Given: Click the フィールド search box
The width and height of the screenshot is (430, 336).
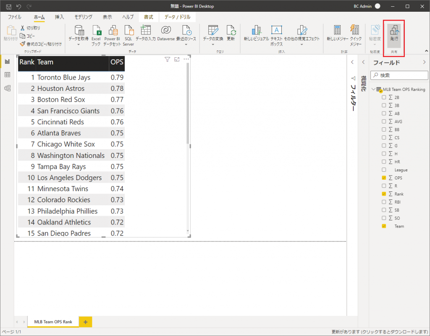Looking at the screenshot, I should tap(399, 75).
